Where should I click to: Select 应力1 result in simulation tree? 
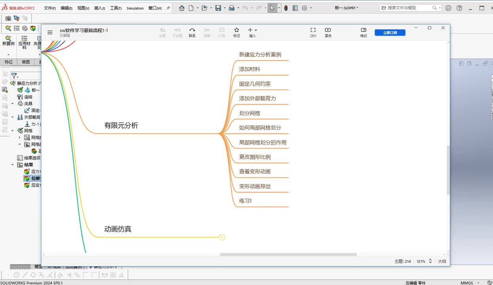(32, 171)
